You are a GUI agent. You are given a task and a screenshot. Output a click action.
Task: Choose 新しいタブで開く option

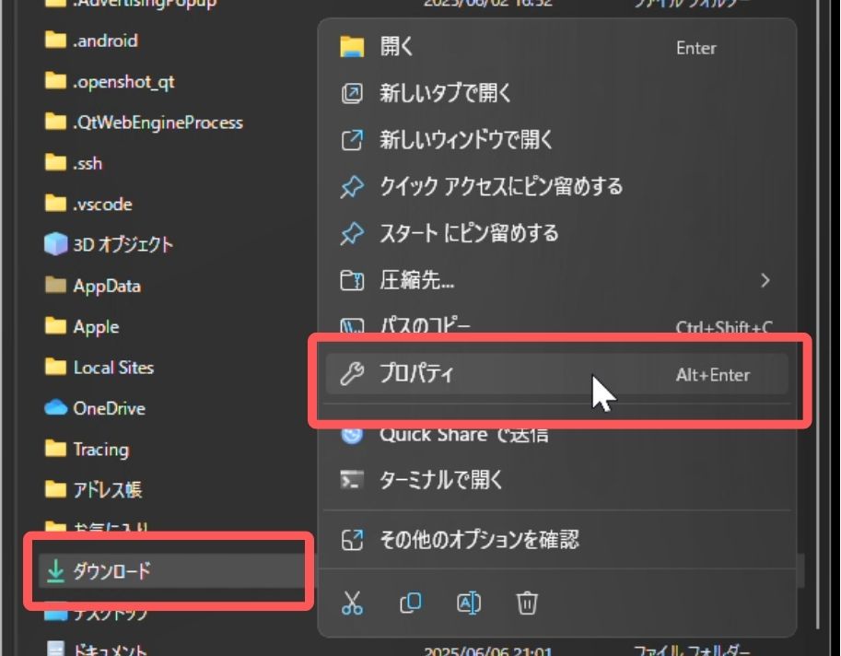(x=556, y=93)
